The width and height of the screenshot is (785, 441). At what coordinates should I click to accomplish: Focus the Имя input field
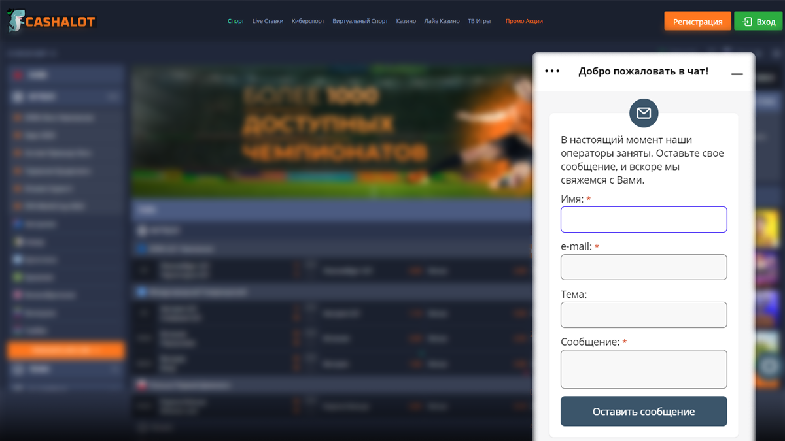pyautogui.click(x=644, y=220)
